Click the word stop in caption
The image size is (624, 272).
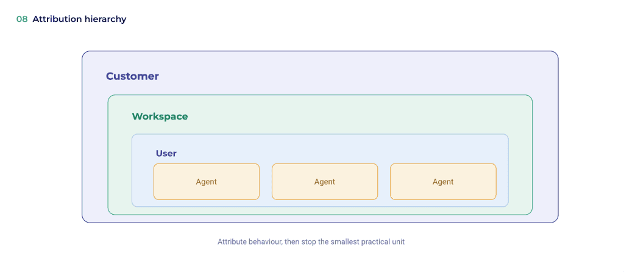[309, 242]
